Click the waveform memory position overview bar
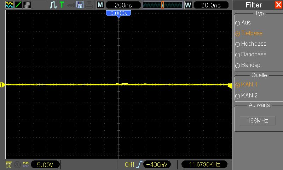 (162, 5)
